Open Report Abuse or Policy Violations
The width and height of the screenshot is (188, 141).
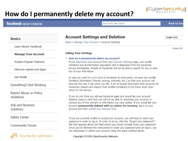click(x=27, y=95)
